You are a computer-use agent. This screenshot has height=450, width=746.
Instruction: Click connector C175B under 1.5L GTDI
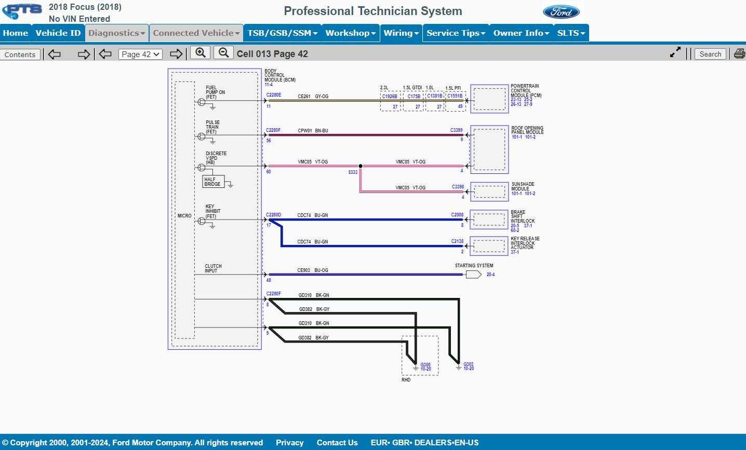414,96
